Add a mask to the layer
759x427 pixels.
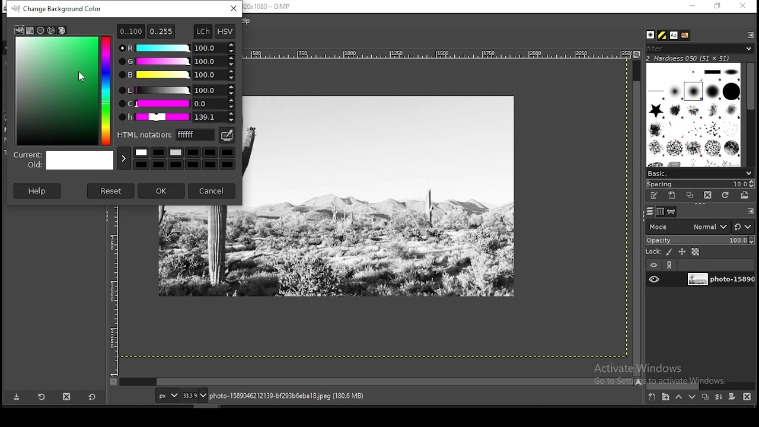732,397
